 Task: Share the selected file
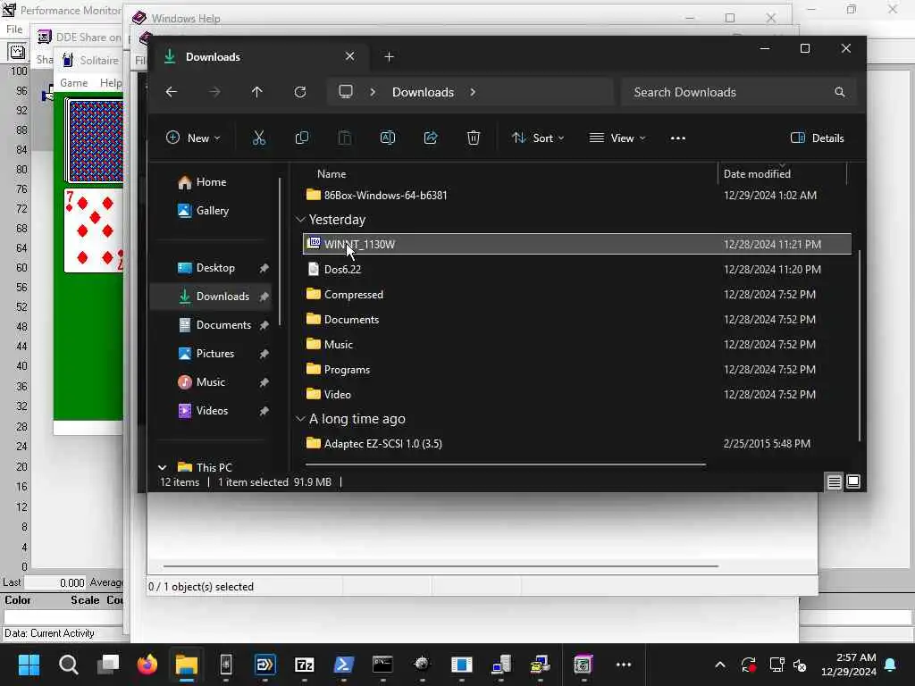(431, 138)
